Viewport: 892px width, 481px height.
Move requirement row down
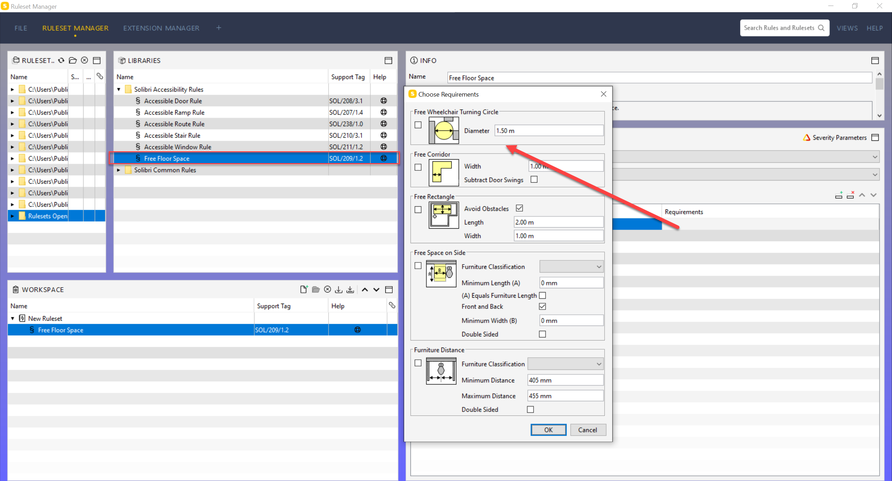point(874,195)
